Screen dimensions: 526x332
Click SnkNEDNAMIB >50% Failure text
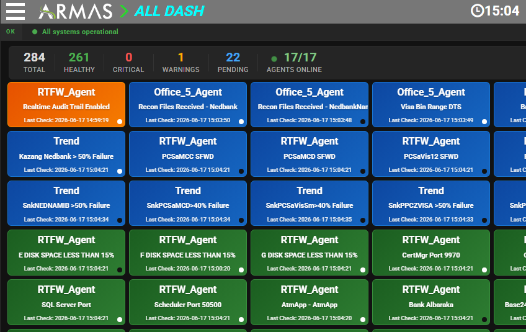[x=66, y=205]
